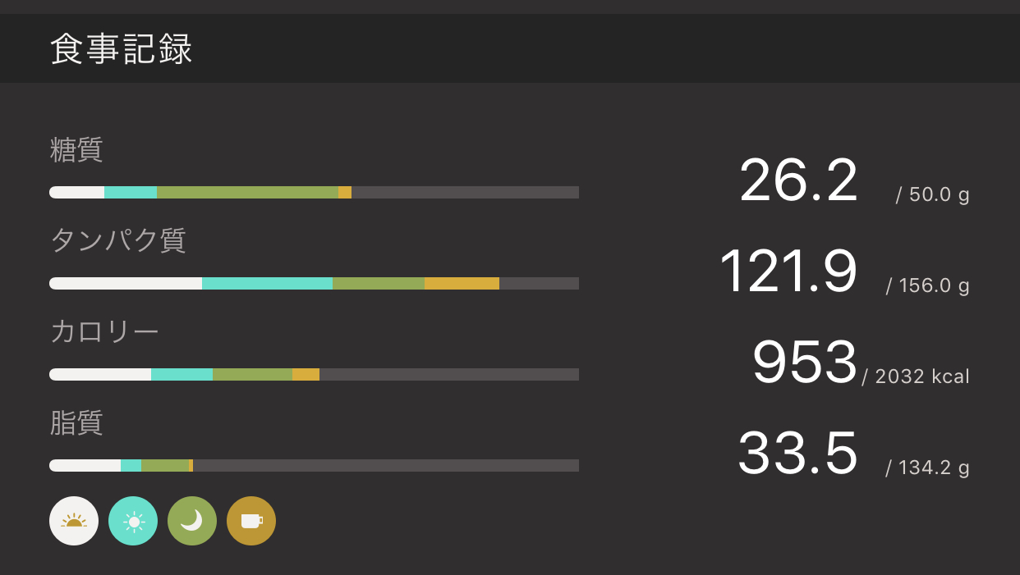Click the 953 calorie value

tap(804, 363)
